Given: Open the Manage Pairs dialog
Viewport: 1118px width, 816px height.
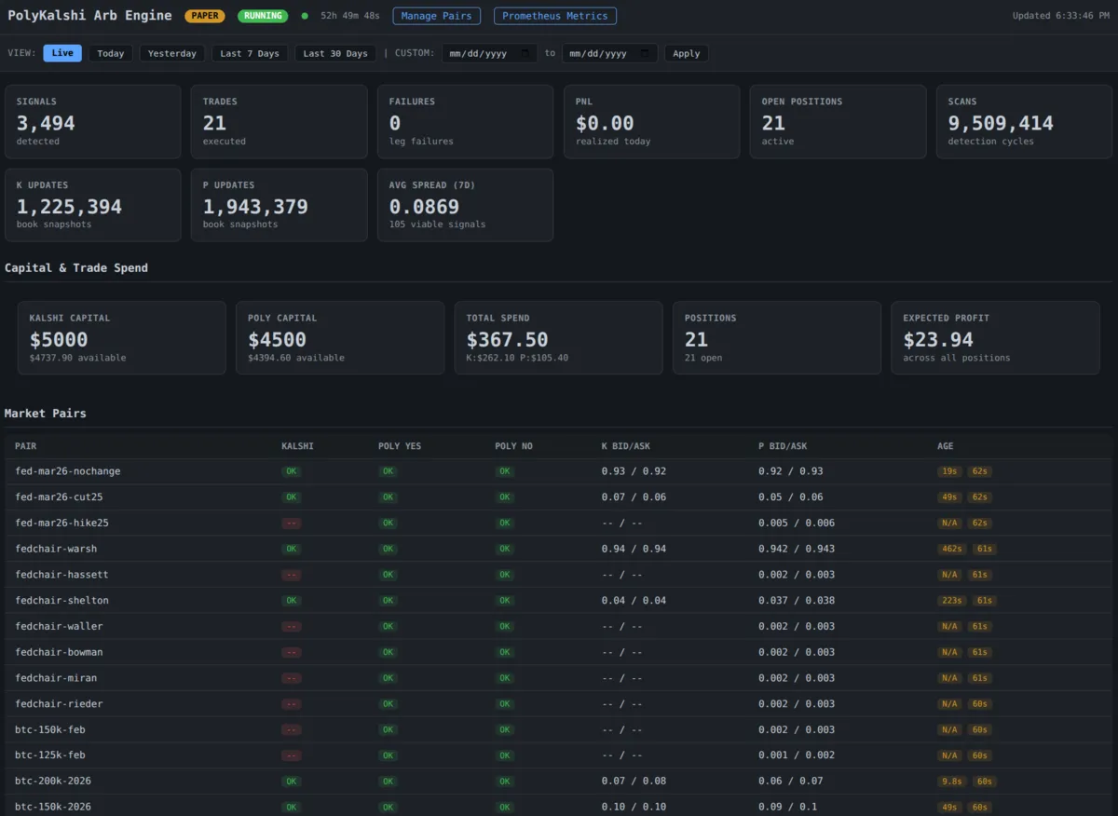Looking at the screenshot, I should pyautogui.click(x=436, y=16).
